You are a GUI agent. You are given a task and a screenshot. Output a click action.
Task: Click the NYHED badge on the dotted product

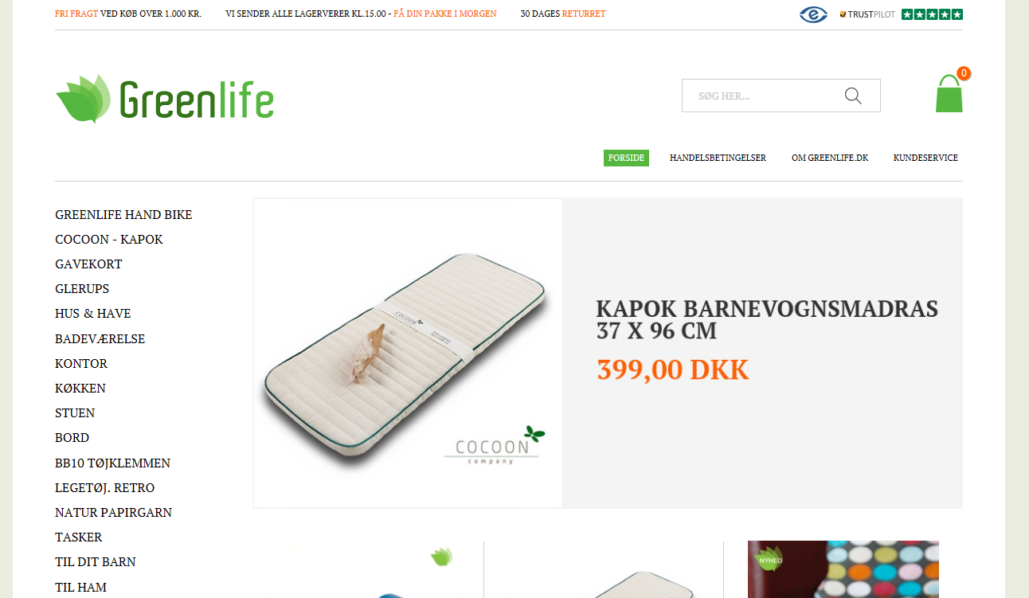pyautogui.click(x=767, y=558)
